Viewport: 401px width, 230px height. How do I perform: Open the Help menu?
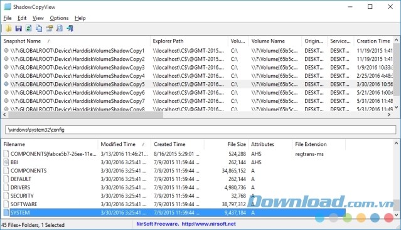(80, 18)
